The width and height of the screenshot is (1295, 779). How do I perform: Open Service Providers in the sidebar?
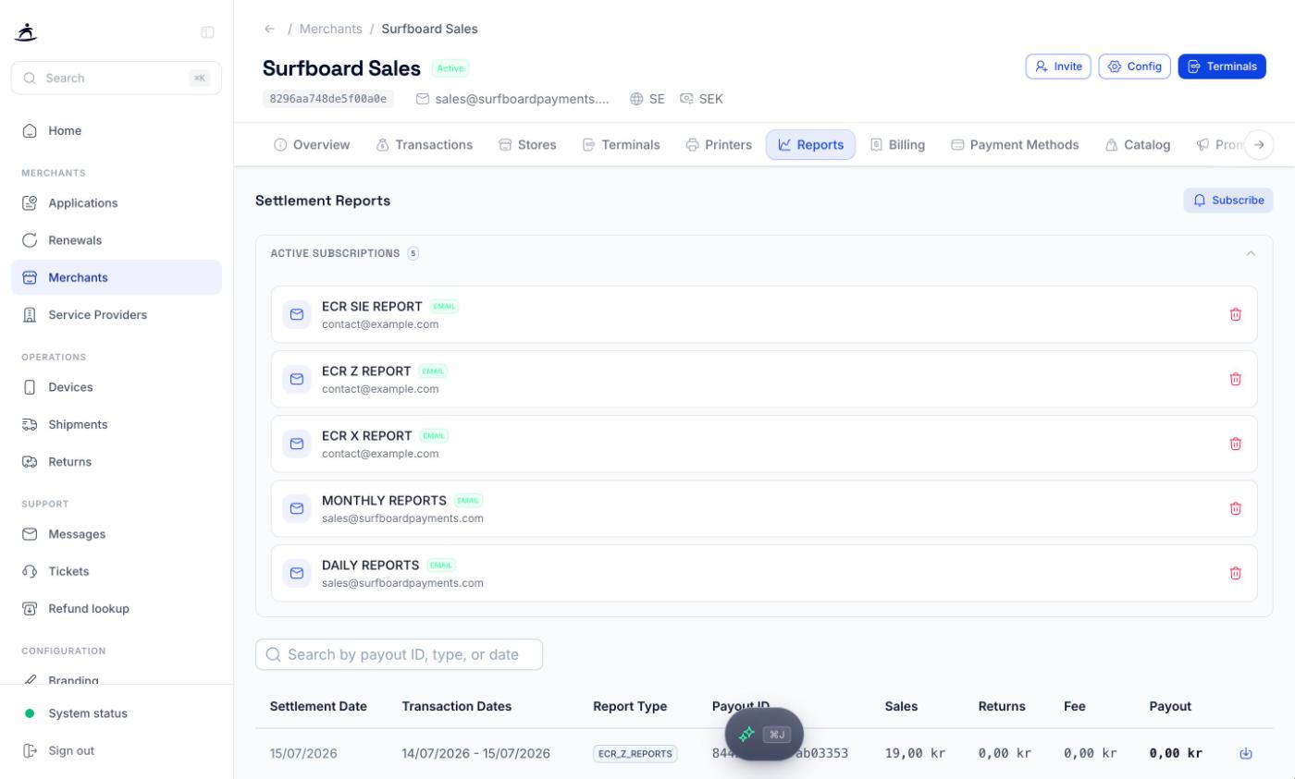tap(117, 315)
